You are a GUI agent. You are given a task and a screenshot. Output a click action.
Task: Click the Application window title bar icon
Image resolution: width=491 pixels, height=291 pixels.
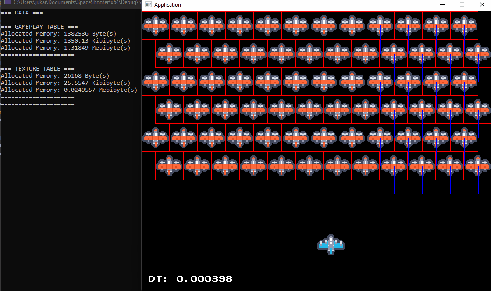pyautogui.click(x=148, y=4)
